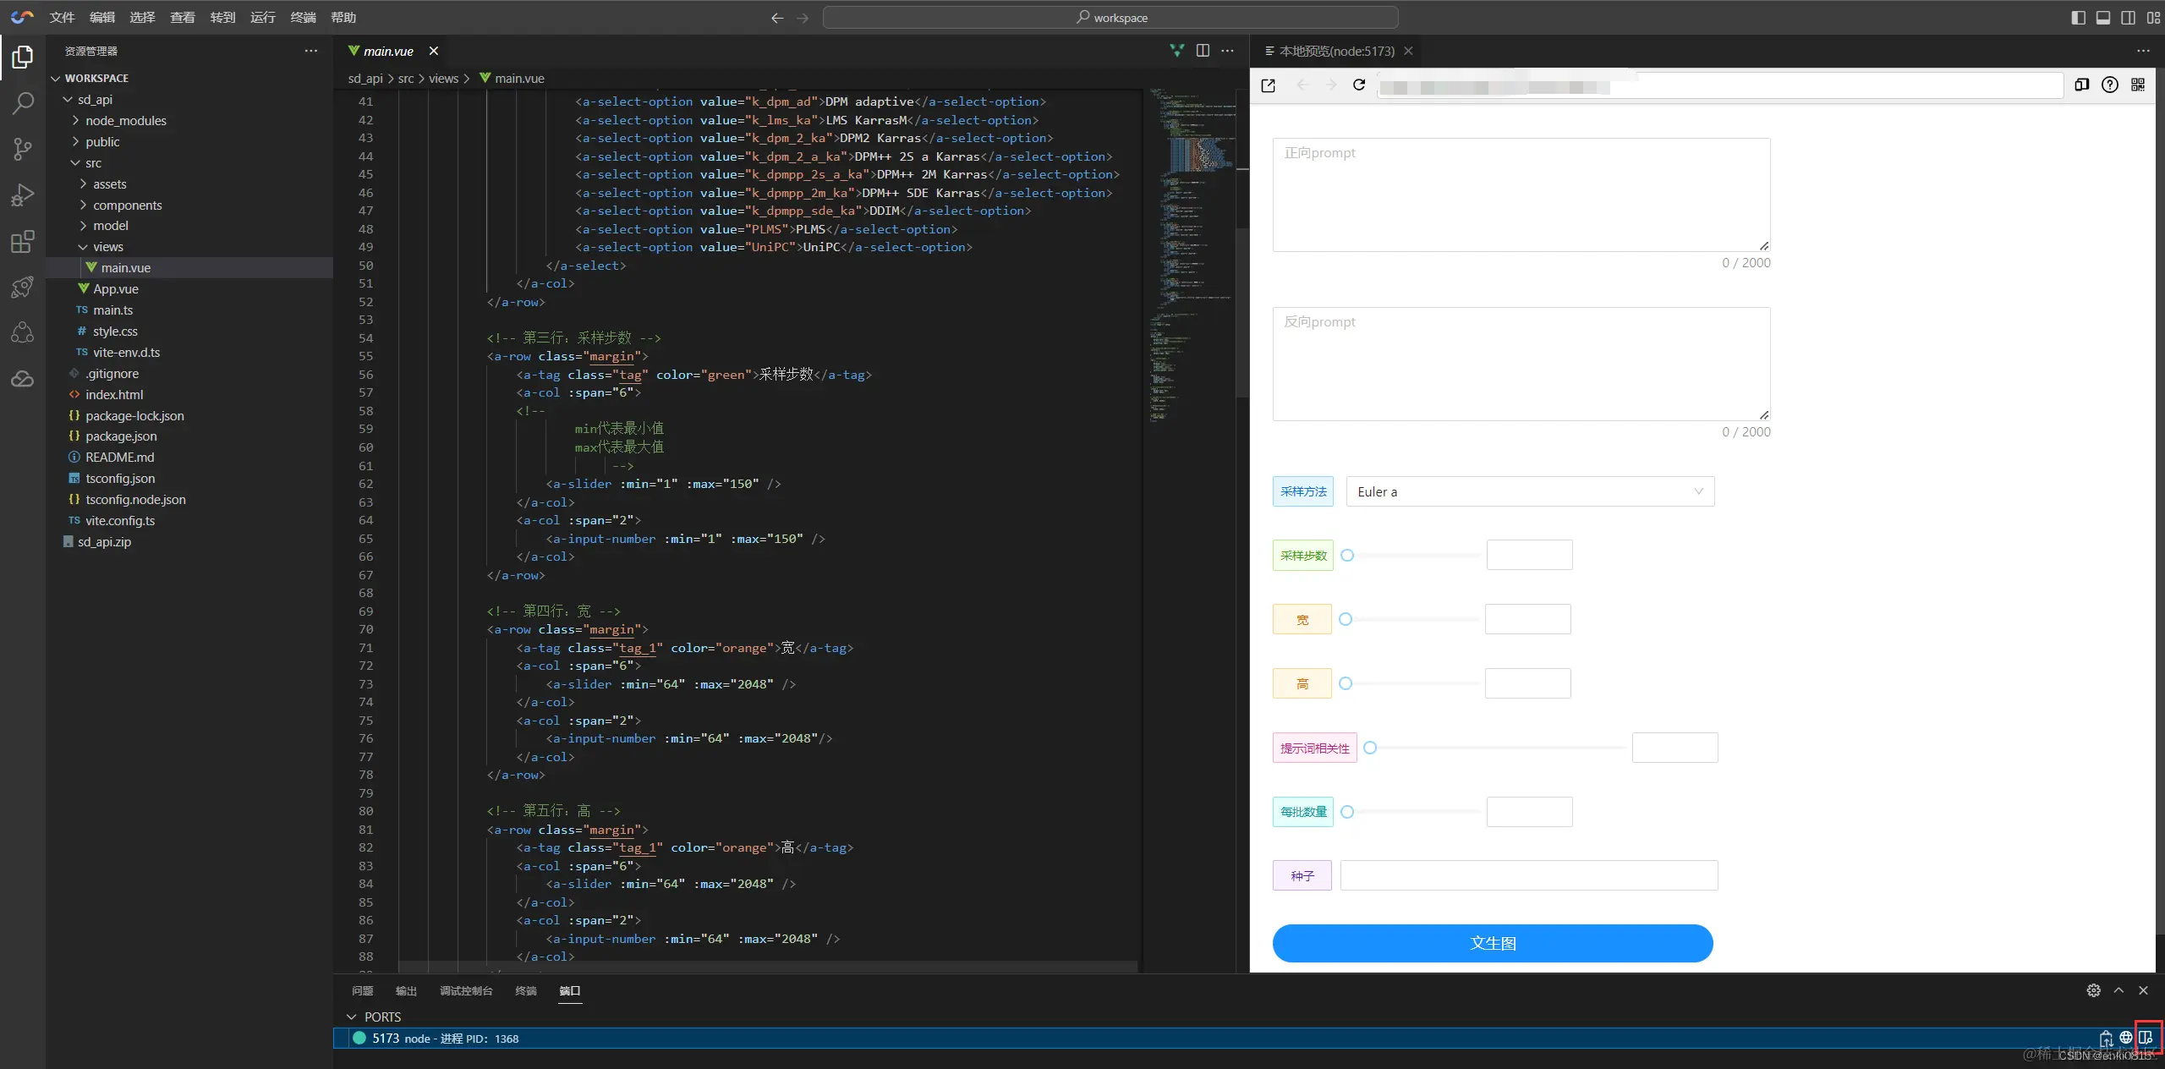The width and height of the screenshot is (2165, 1069).
Task: Click into the 正向prompt text area
Action: [x=1521, y=195]
